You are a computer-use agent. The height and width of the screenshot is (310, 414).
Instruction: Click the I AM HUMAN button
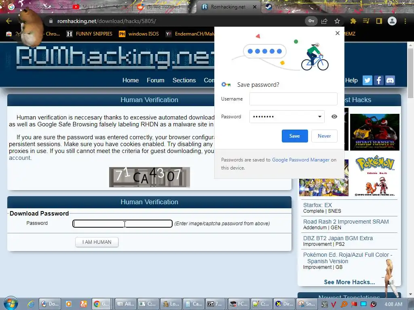pos(97,242)
